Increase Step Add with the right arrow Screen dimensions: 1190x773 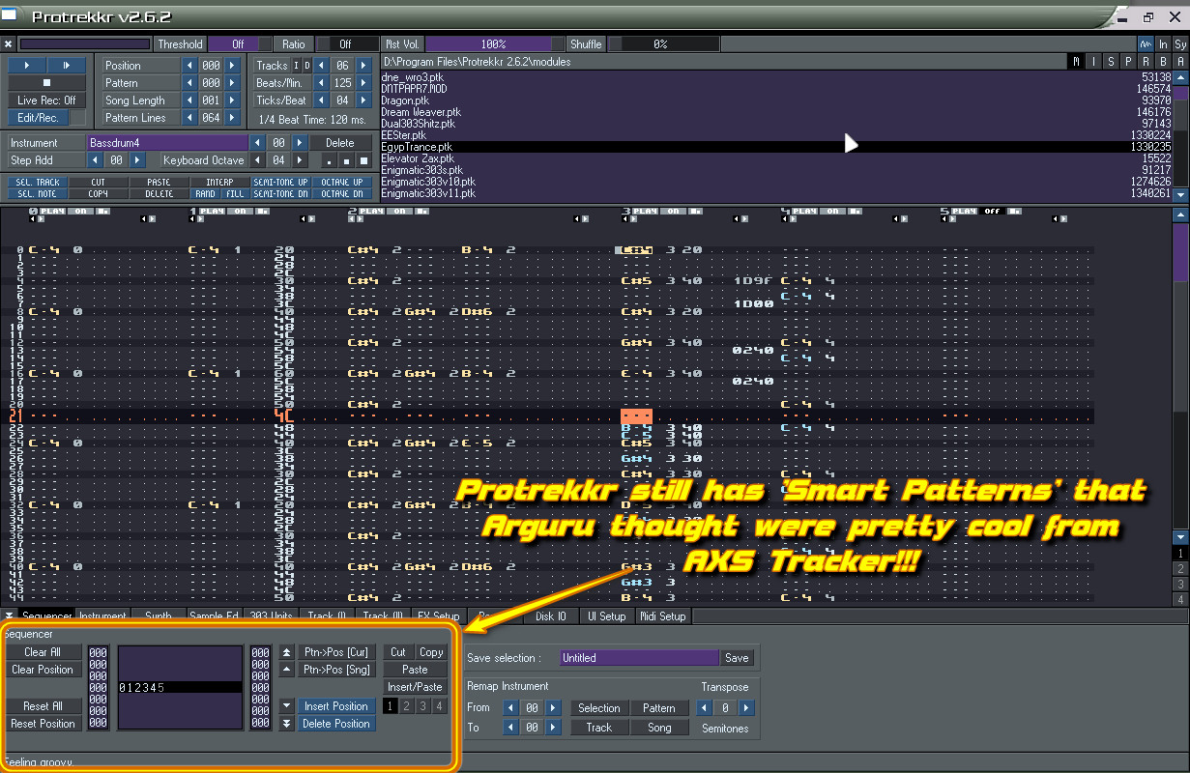click(137, 160)
